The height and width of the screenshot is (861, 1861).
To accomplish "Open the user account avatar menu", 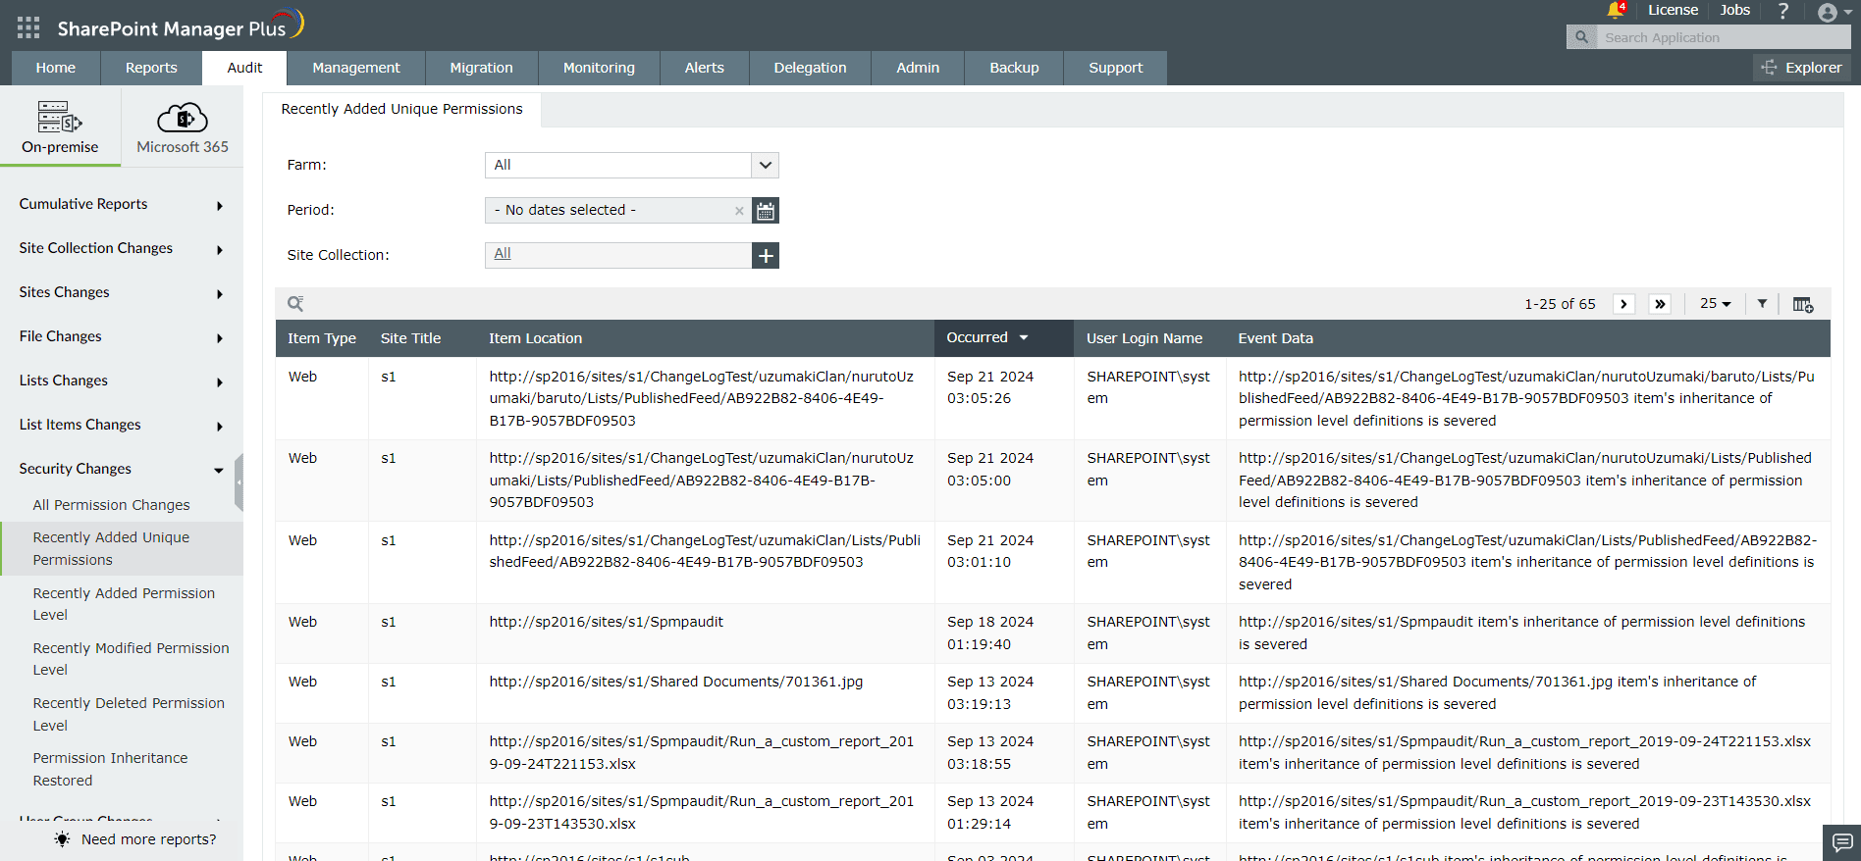I will tap(1834, 12).
